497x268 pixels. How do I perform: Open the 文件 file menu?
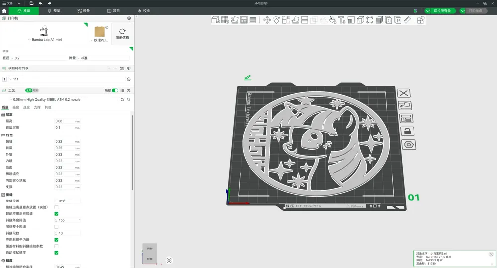[x=7, y=3]
